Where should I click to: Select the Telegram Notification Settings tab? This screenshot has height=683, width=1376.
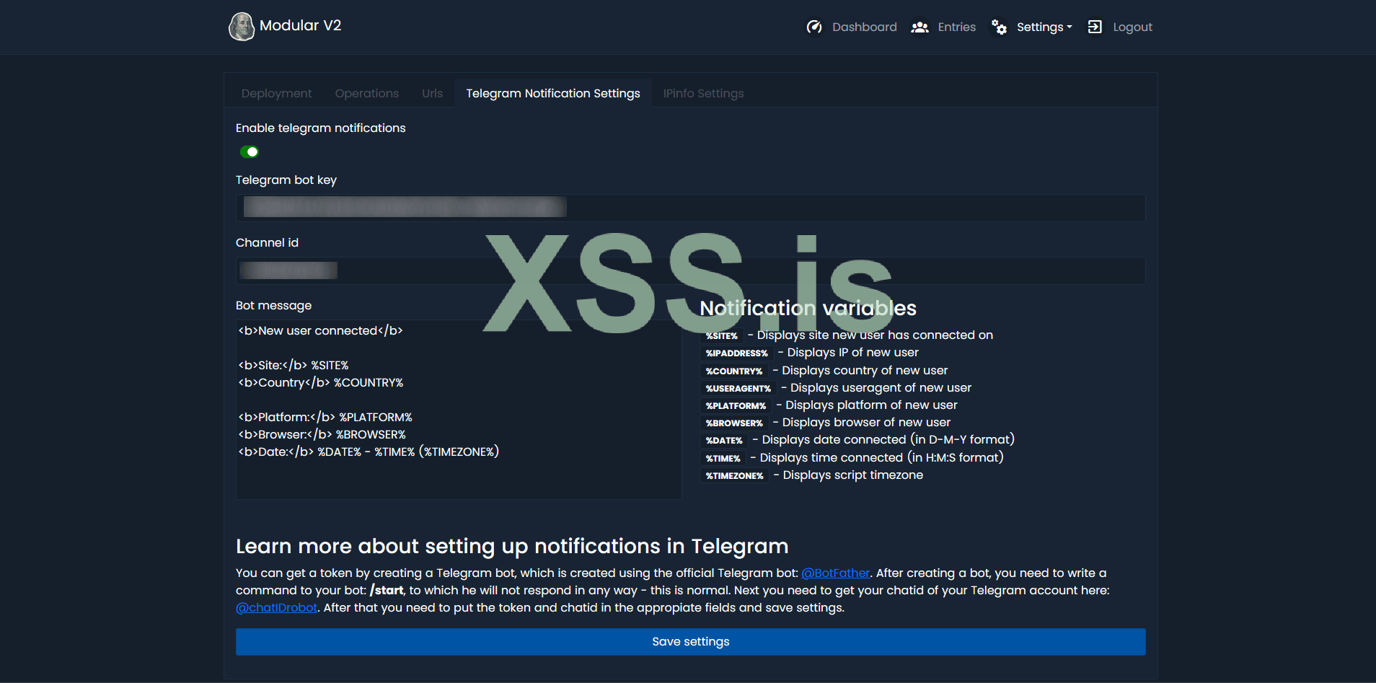tap(552, 94)
